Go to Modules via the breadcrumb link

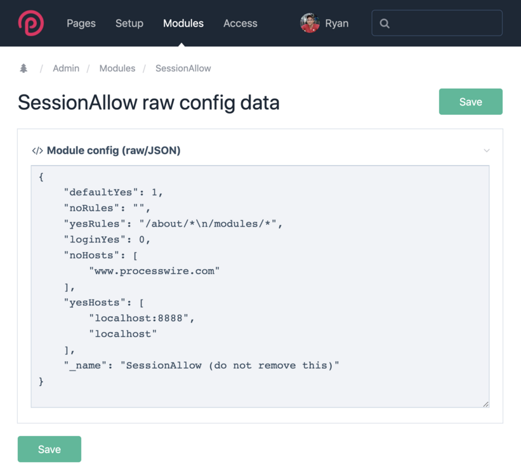click(x=117, y=69)
